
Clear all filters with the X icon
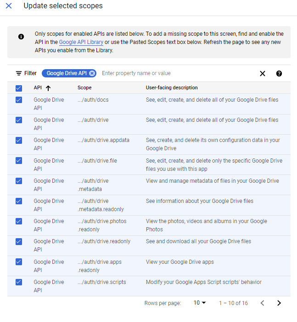point(263,73)
